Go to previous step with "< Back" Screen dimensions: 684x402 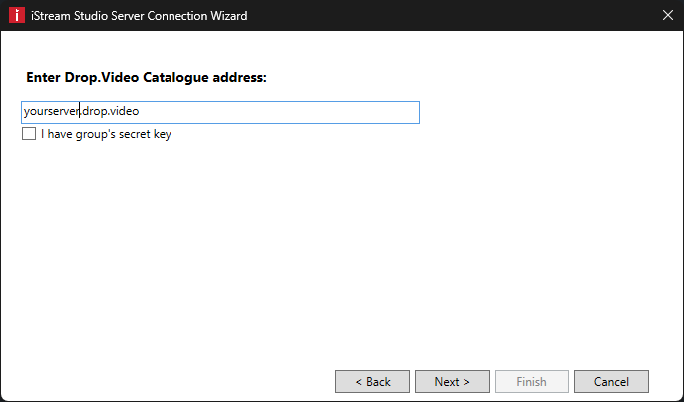click(372, 382)
